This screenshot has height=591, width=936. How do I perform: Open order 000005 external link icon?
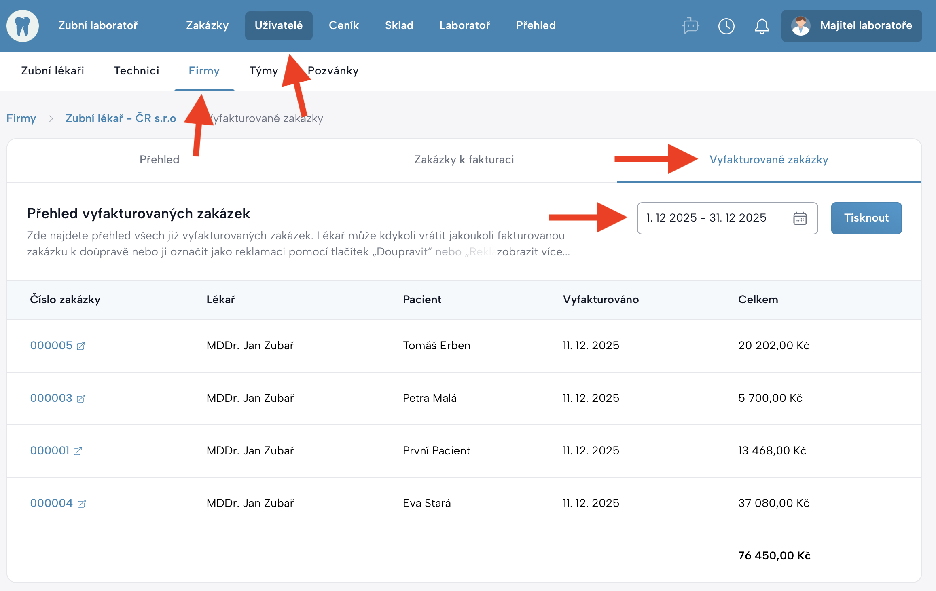click(81, 346)
